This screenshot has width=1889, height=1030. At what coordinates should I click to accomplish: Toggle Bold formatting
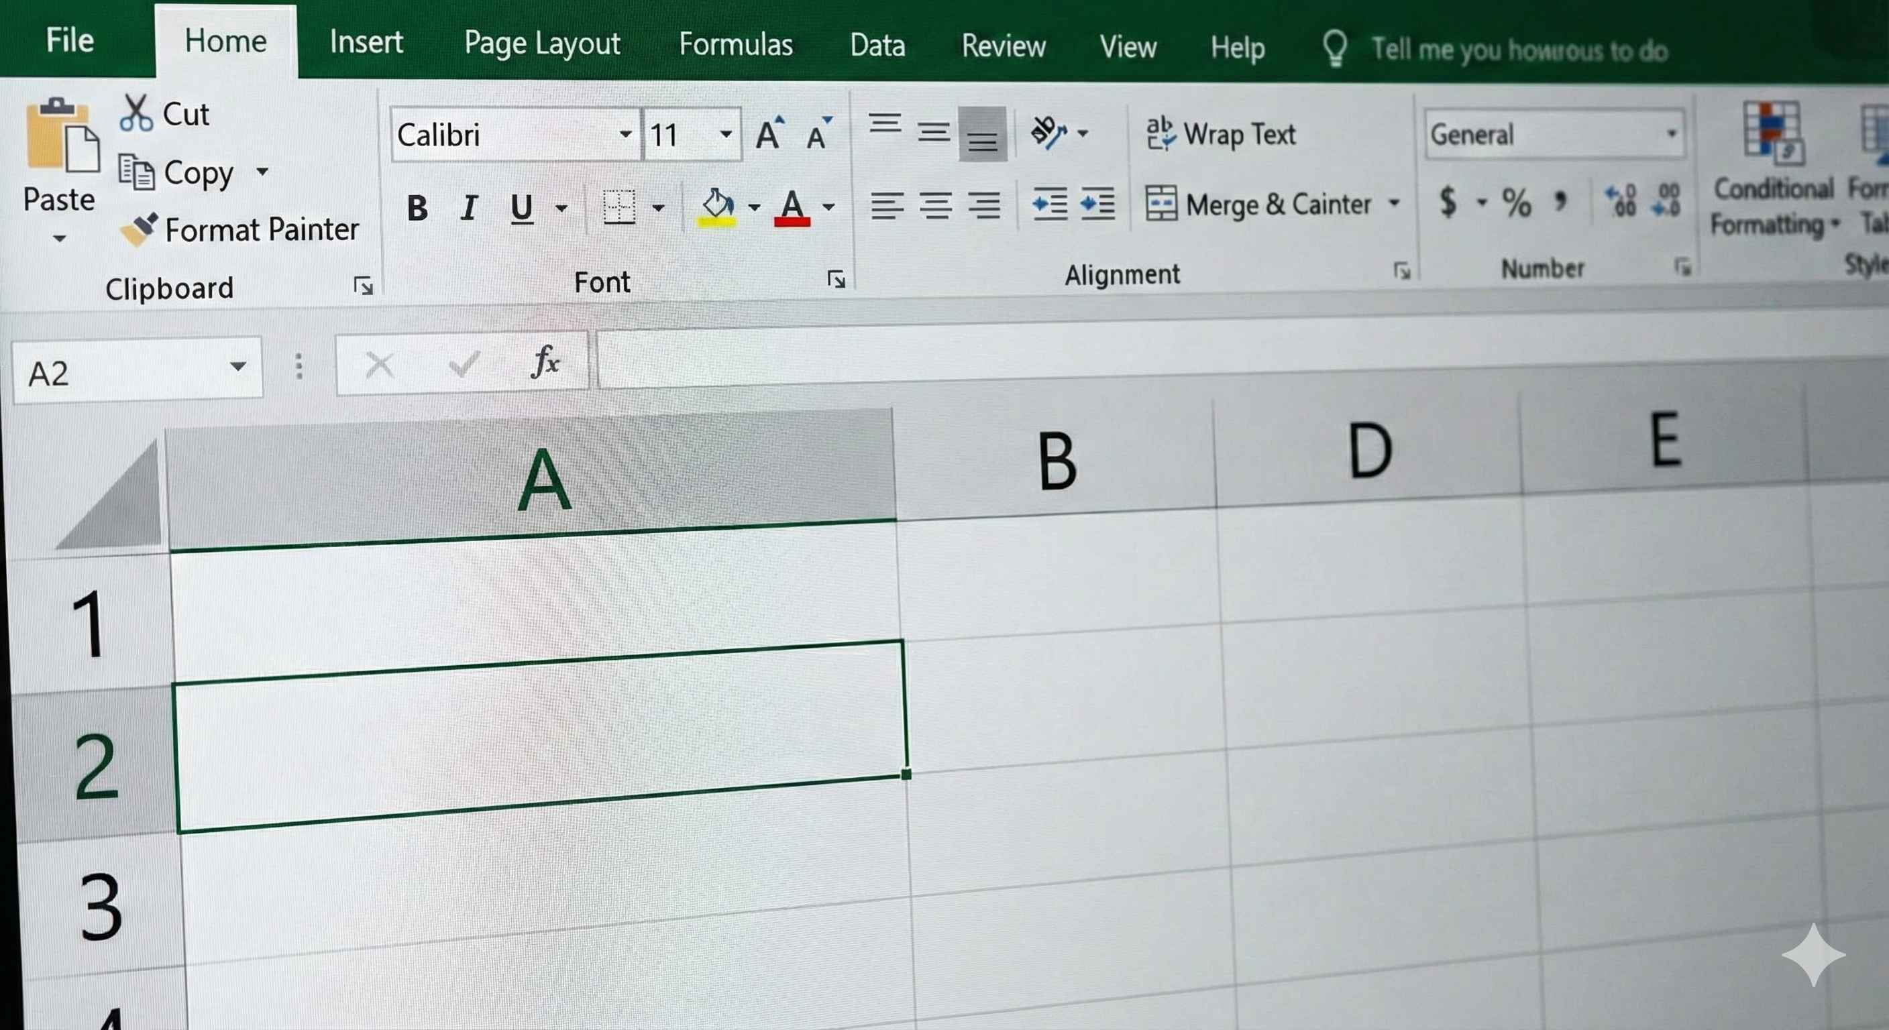coord(417,208)
